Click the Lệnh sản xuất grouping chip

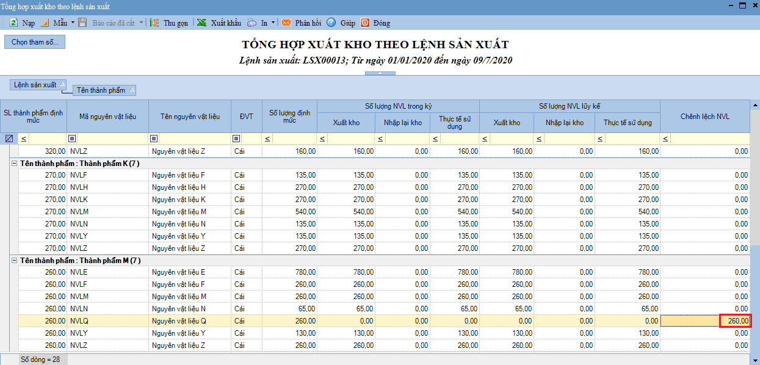tap(38, 85)
